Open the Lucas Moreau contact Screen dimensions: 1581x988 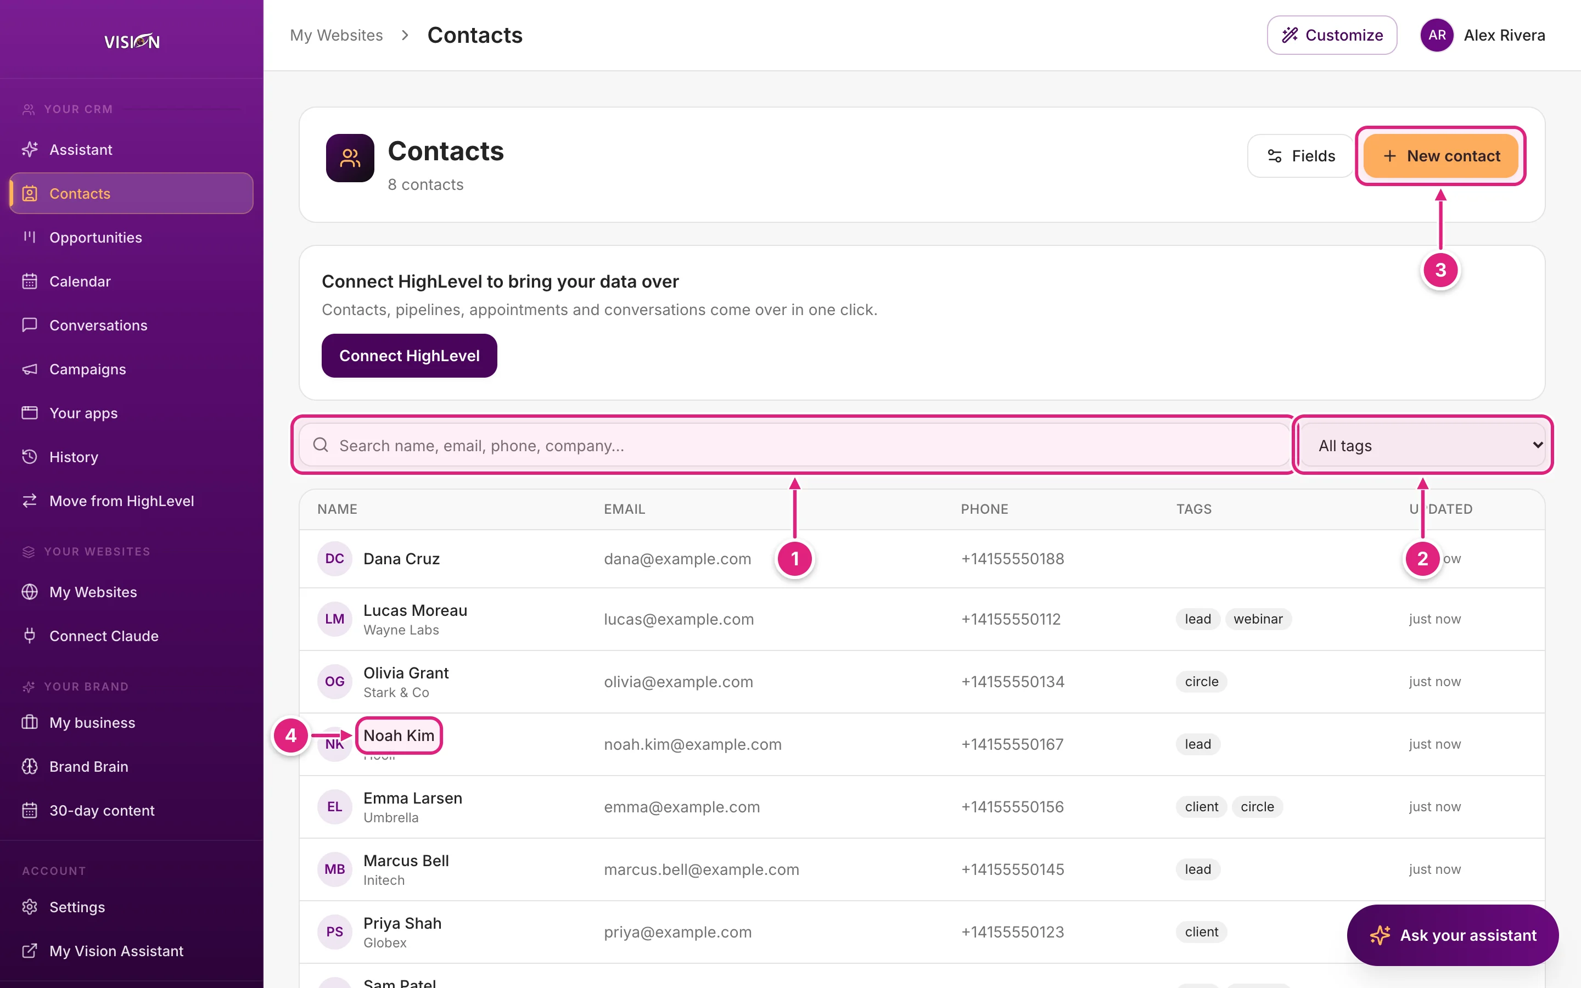coord(415,610)
